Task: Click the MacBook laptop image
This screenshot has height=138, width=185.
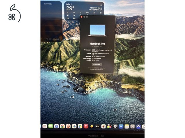Action: coord(97,30)
